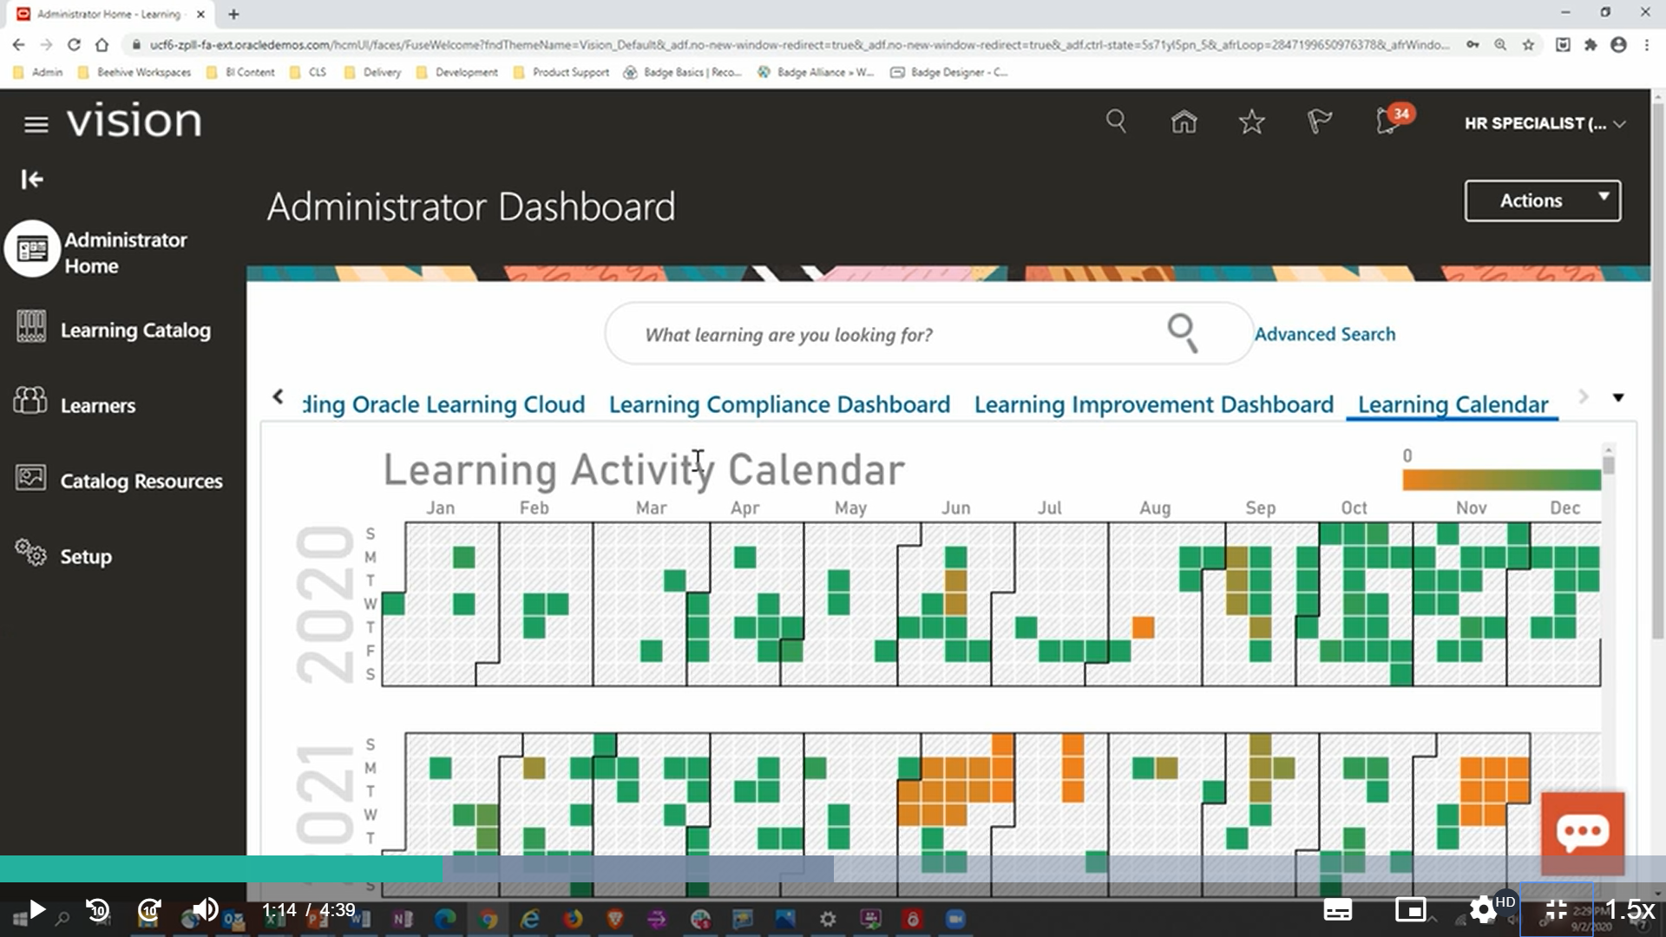Image resolution: width=1666 pixels, height=937 pixels.
Task: Open the tabs overflow dropdown arrow
Action: click(x=1617, y=397)
